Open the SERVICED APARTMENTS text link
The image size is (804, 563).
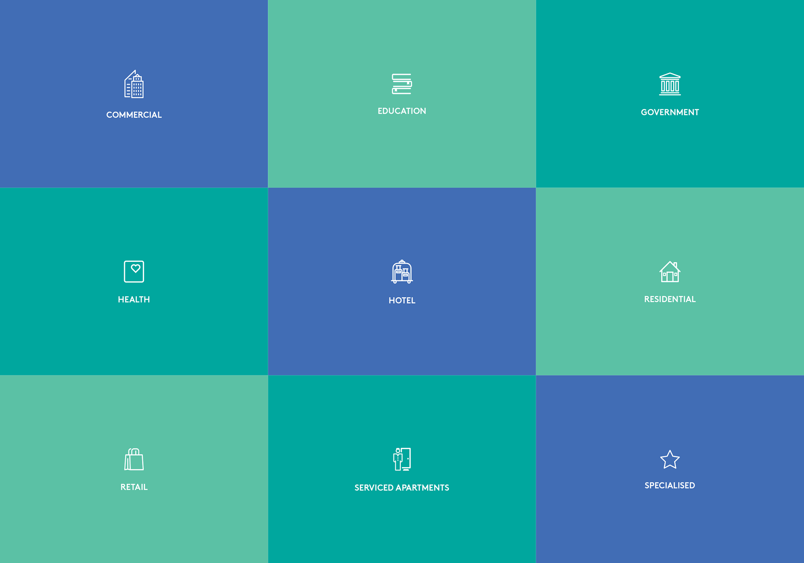[x=402, y=488]
